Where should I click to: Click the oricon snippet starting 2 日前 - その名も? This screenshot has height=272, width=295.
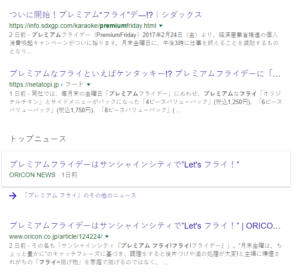[x=145, y=254]
